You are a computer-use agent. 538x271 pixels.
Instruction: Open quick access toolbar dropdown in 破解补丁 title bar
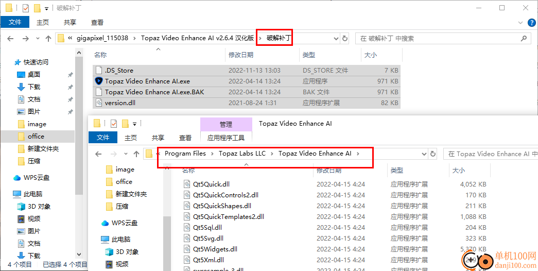click(47, 8)
